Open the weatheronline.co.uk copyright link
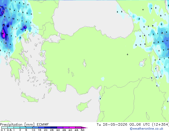This screenshot has height=131, width=169. pyautogui.click(x=147, y=129)
